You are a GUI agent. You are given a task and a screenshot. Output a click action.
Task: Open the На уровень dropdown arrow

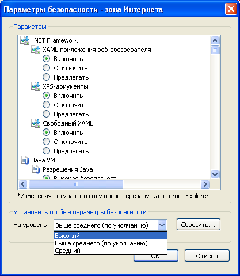pos(162,225)
